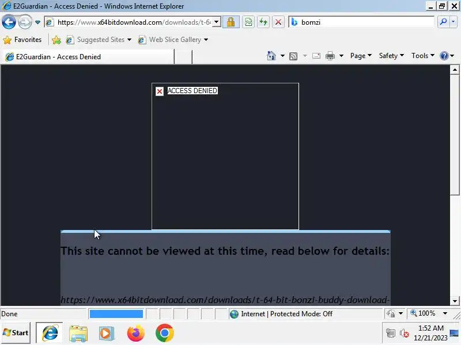Click the Print printer icon

point(330,56)
